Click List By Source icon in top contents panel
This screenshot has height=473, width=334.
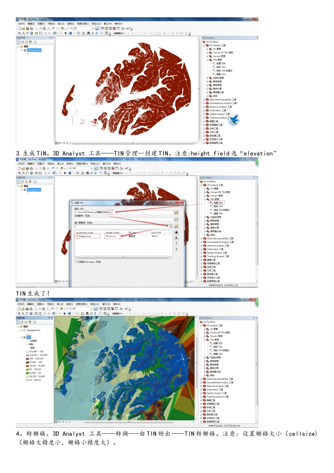pos(23,42)
